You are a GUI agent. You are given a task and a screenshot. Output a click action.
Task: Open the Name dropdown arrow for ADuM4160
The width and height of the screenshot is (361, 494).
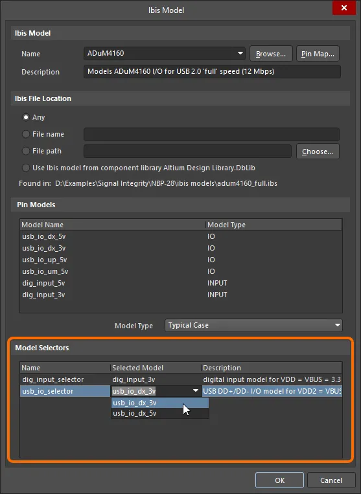point(240,53)
